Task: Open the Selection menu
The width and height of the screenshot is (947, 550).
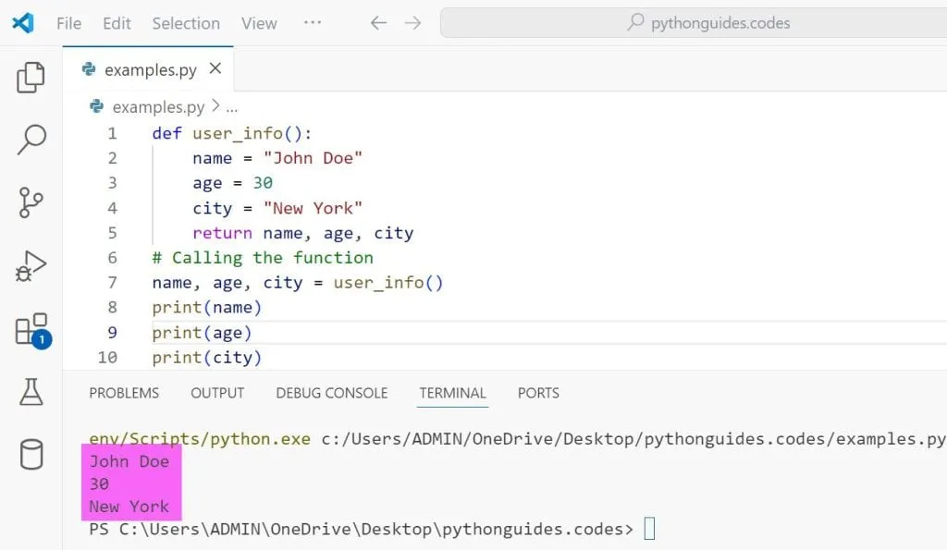Action: tap(186, 23)
